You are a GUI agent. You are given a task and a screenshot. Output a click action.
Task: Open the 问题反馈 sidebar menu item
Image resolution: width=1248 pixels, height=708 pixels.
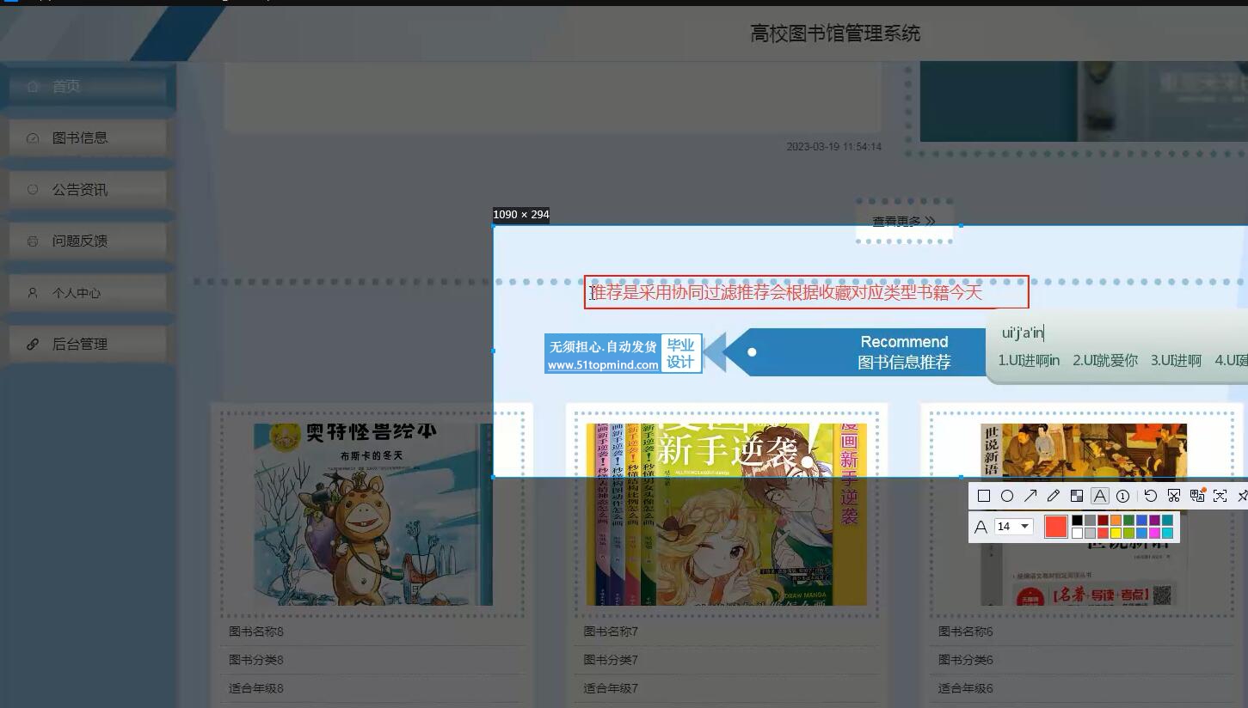(88, 241)
